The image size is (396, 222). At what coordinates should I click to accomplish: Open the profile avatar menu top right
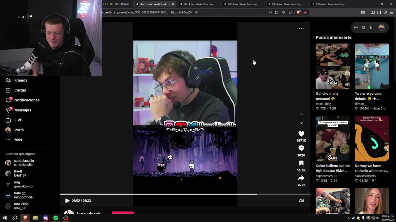pyautogui.click(x=381, y=27)
